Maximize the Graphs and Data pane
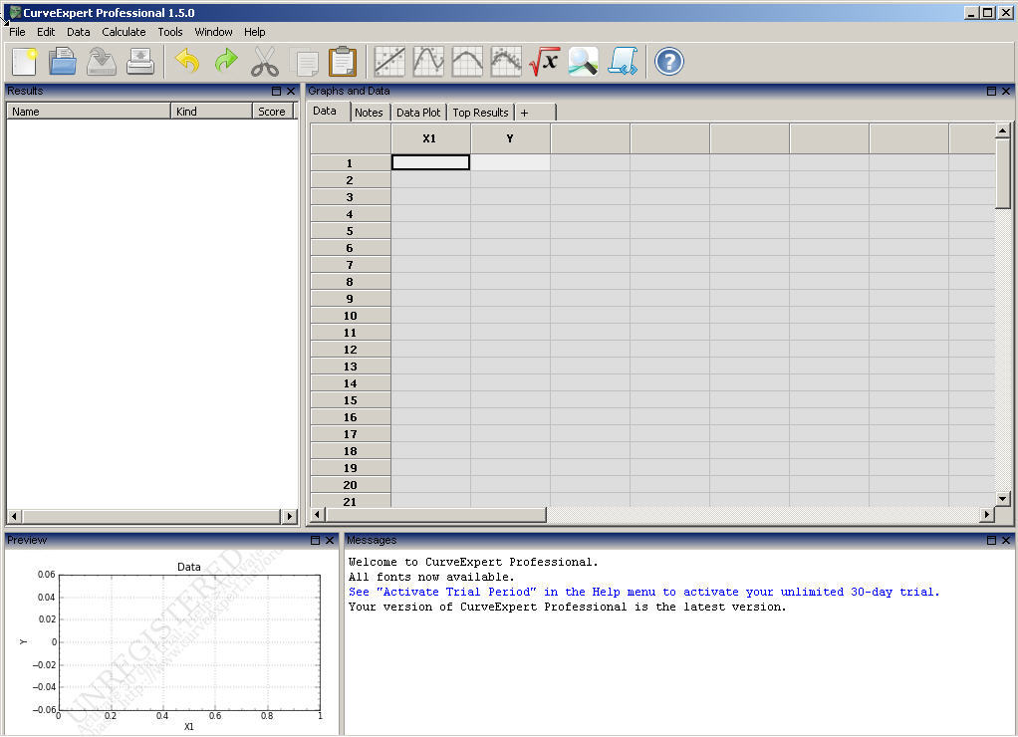This screenshot has height=737, width=1018. 991,91
